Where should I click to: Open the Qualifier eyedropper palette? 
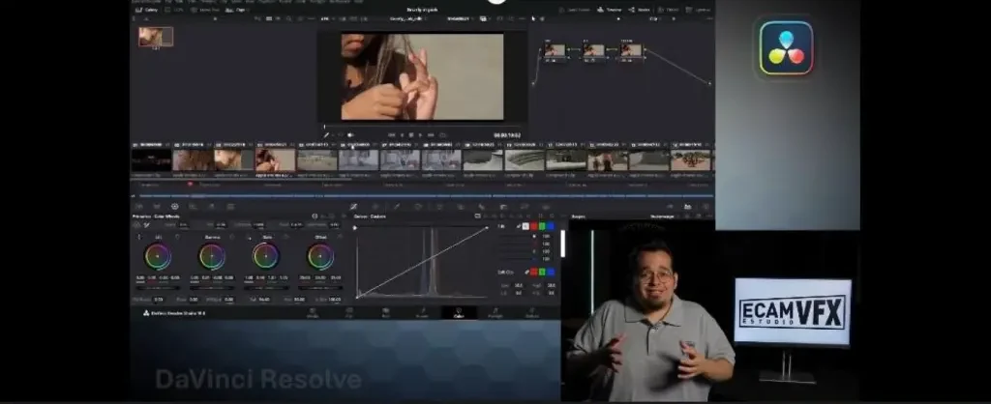pos(396,207)
